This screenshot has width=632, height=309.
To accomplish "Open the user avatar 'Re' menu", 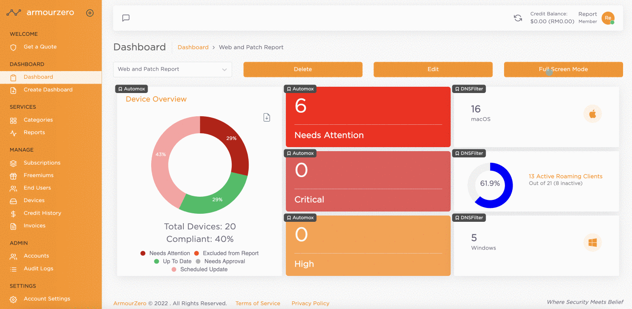I will (608, 18).
